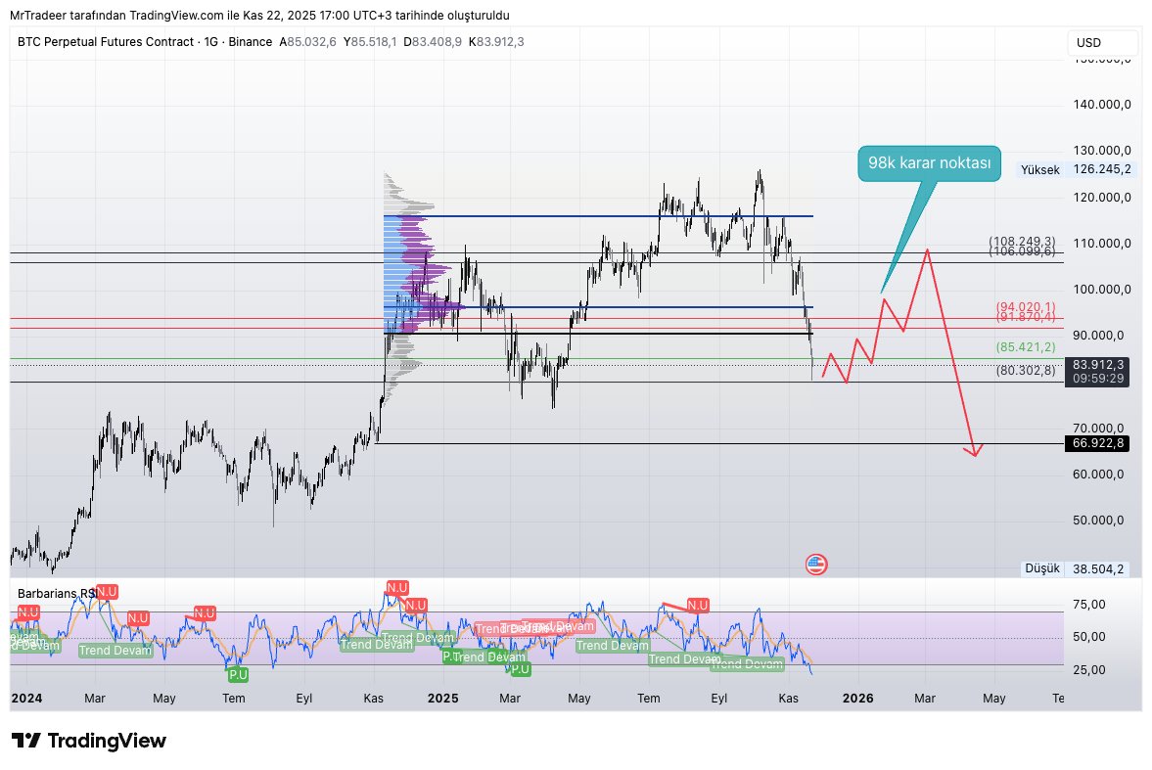
Task: Click the high value Y85.518,1
Action: (370, 42)
